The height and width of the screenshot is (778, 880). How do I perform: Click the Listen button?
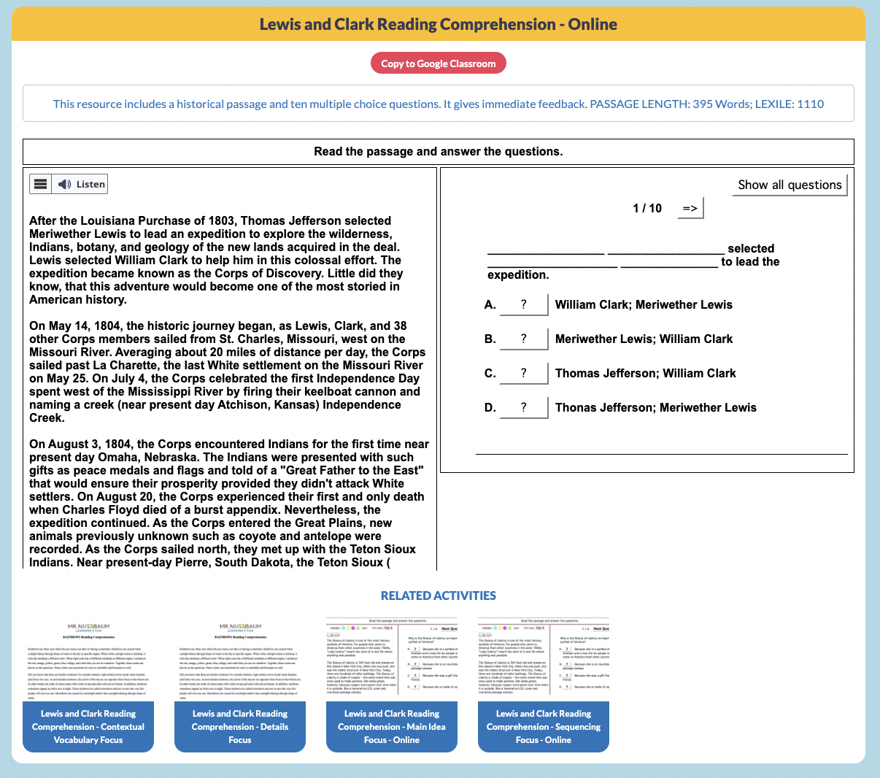coord(82,183)
